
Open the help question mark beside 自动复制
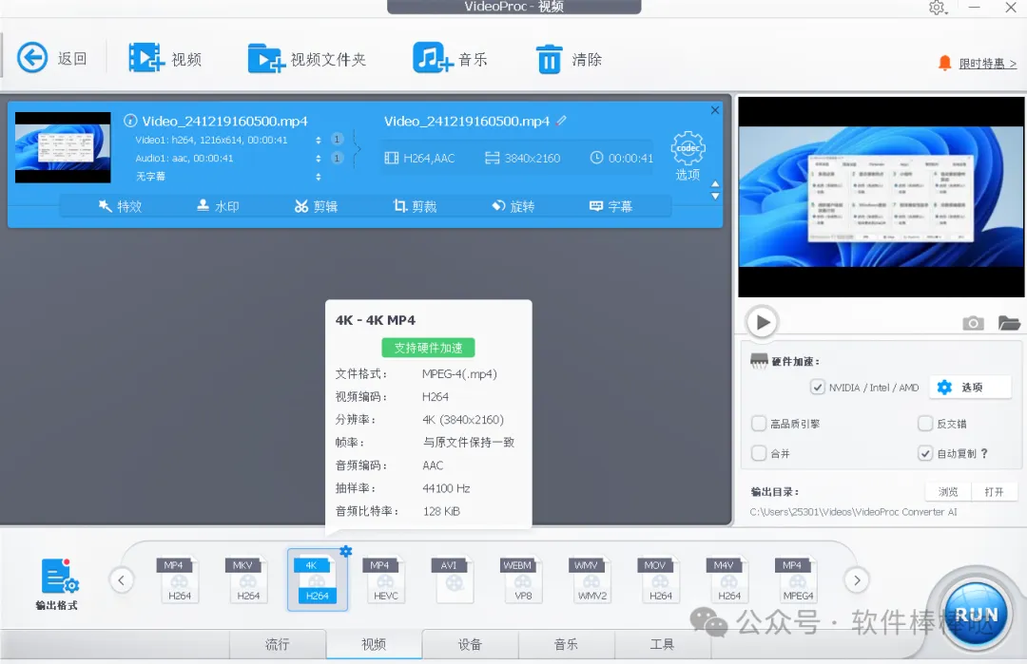point(984,453)
